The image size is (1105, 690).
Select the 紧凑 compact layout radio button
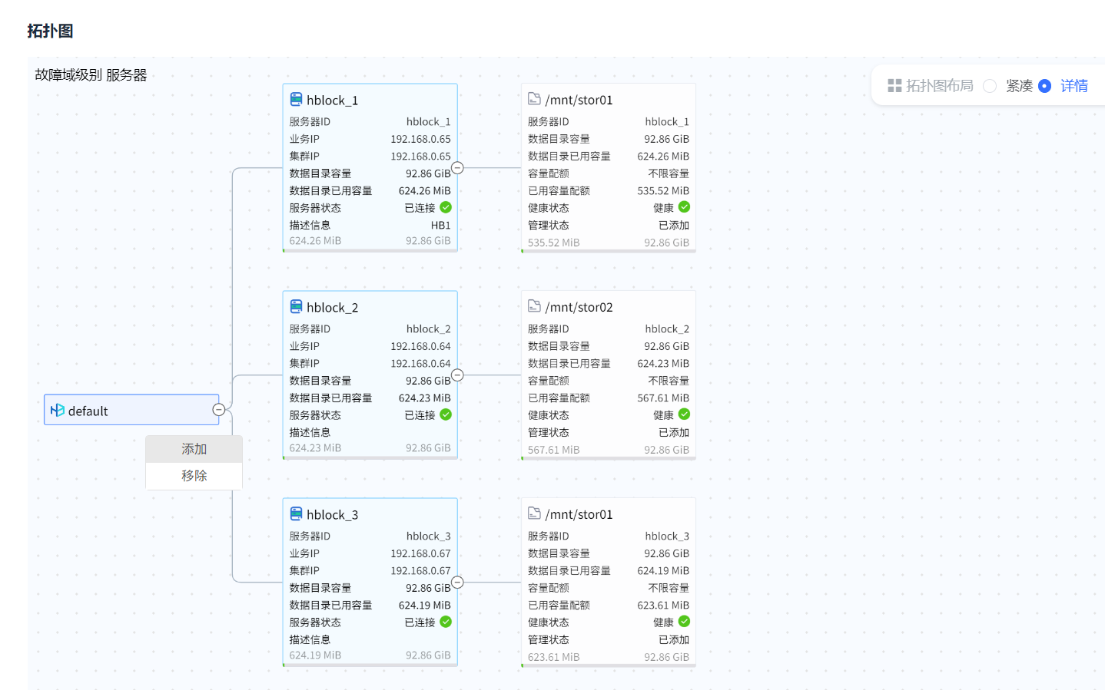point(990,86)
